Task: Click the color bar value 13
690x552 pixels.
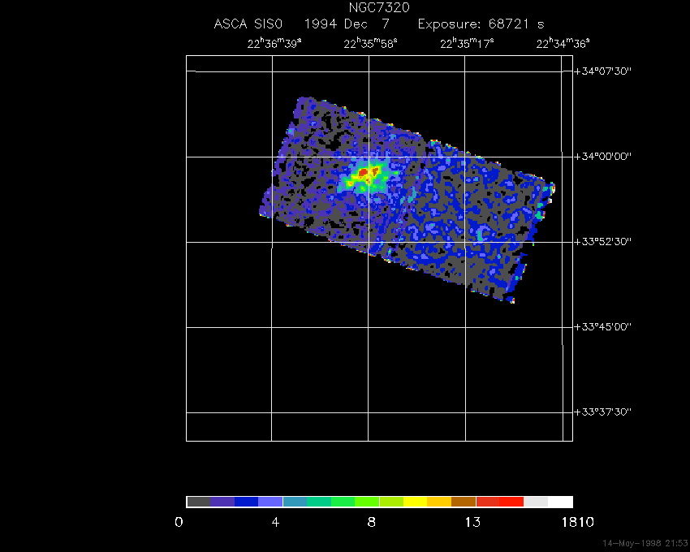Action: [x=472, y=523]
